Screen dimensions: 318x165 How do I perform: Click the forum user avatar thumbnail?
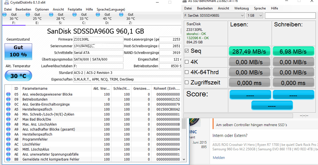tap(195, 122)
